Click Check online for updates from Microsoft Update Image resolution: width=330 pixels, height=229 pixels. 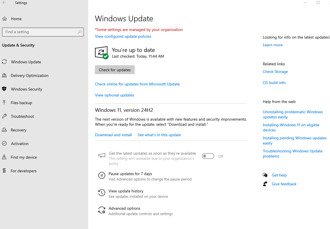coord(137,84)
